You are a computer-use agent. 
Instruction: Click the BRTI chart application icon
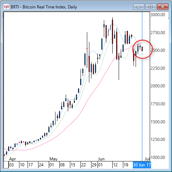click(x=6, y=7)
